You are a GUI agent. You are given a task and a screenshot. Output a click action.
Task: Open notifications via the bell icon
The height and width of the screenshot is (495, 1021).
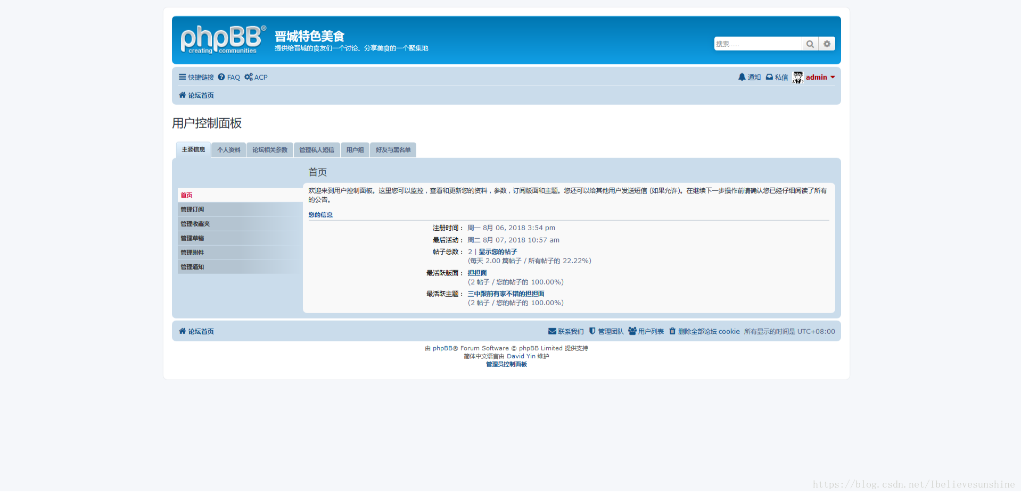click(x=743, y=77)
